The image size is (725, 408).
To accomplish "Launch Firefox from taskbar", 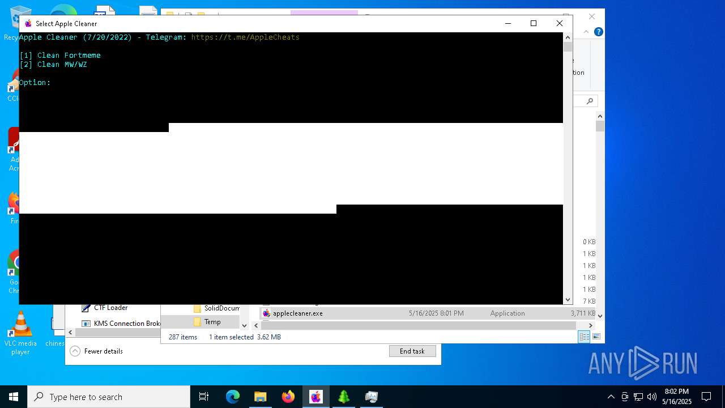I will (288, 397).
